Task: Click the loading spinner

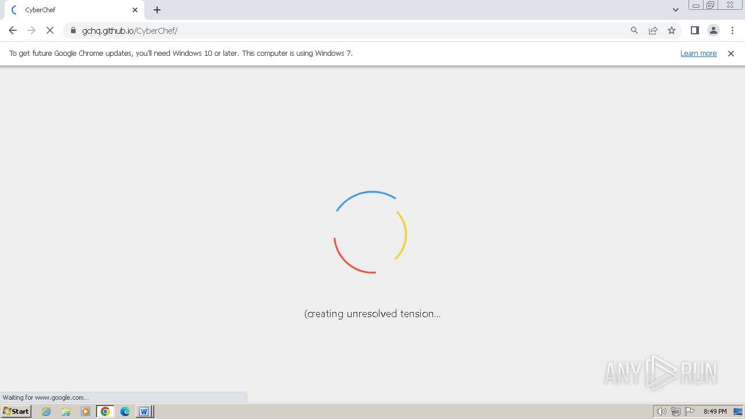Action: 370,232
